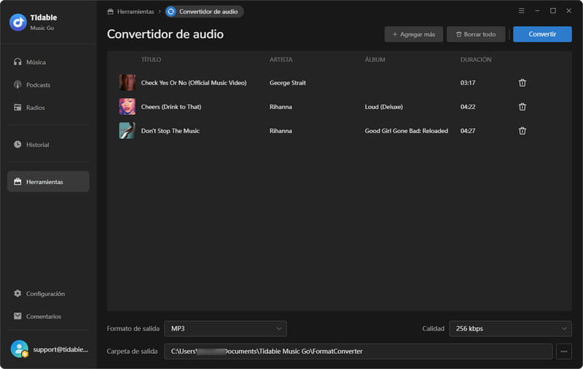Click the user account avatar icon
This screenshot has height=369, width=583.
click(x=20, y=349)
